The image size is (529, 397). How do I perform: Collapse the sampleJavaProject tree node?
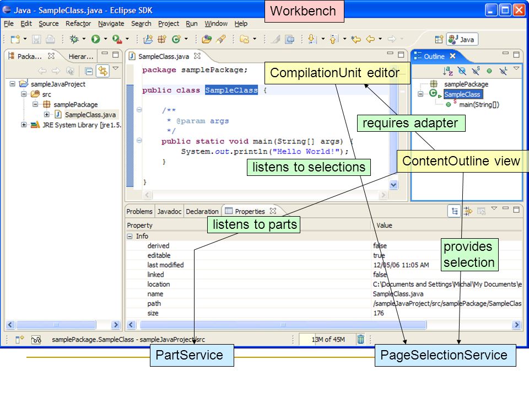pyautogui.click(x=13, y=84)
